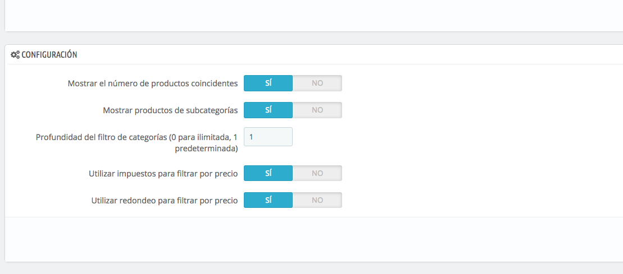Select NO for Mostrar productos de subcategorías

[317, 110]
